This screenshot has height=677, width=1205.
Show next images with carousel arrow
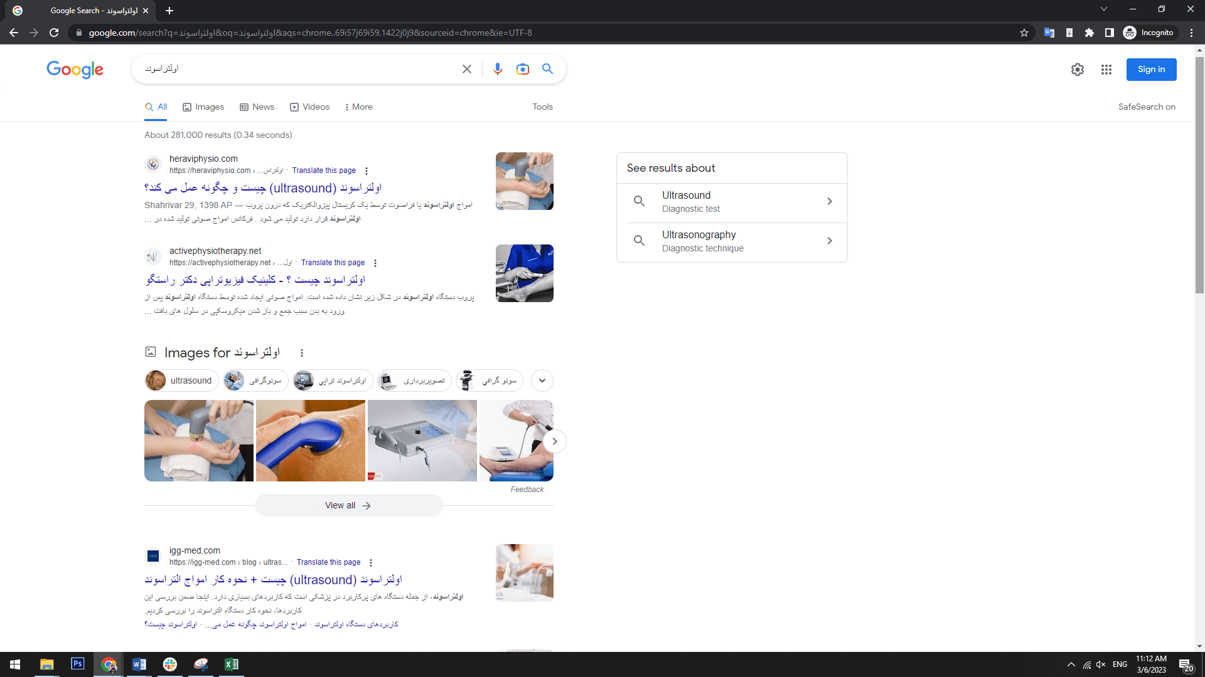click(x=554, y=441)
